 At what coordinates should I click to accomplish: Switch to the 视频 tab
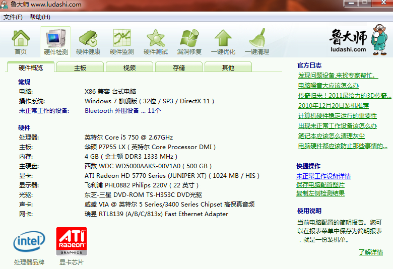[x=129, y=68]
